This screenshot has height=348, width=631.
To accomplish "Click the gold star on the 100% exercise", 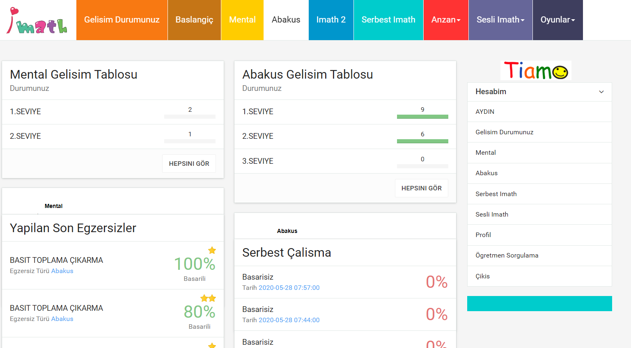I will tap(212, 250).
